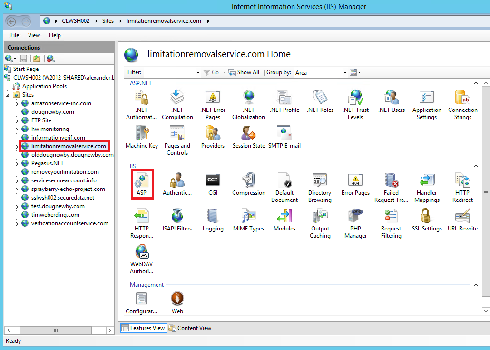Open SMTP E-mail feature
Viewport: 490px width, 350px height.
(x=284, y=137)
